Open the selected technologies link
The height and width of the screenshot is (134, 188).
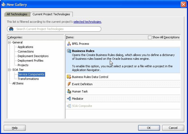coord(87,22)
